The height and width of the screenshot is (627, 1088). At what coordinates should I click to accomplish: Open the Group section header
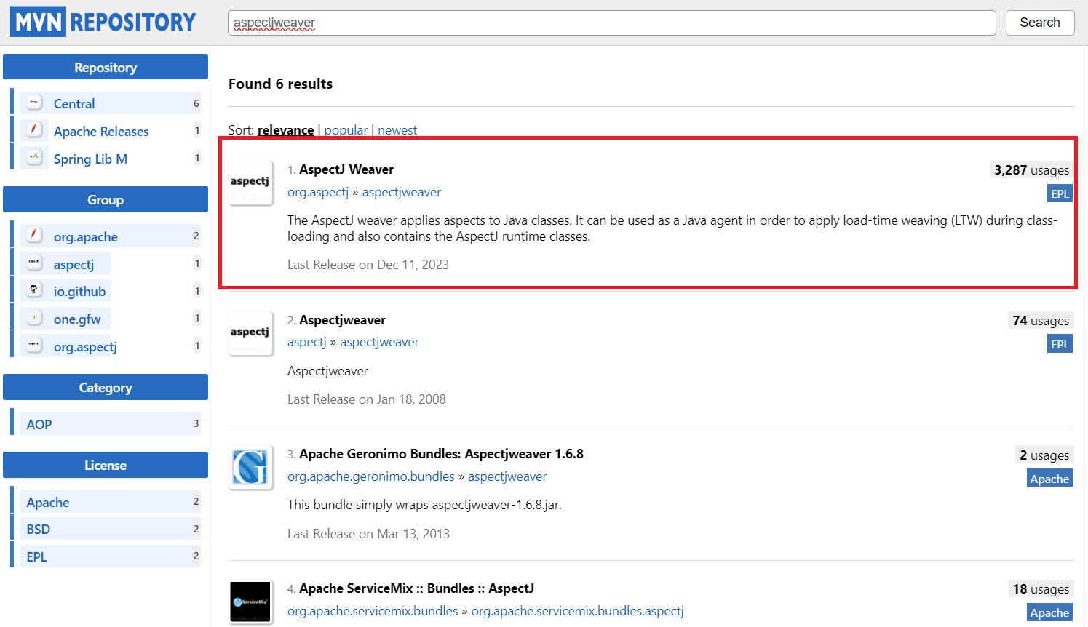click(x=106, y=199)
